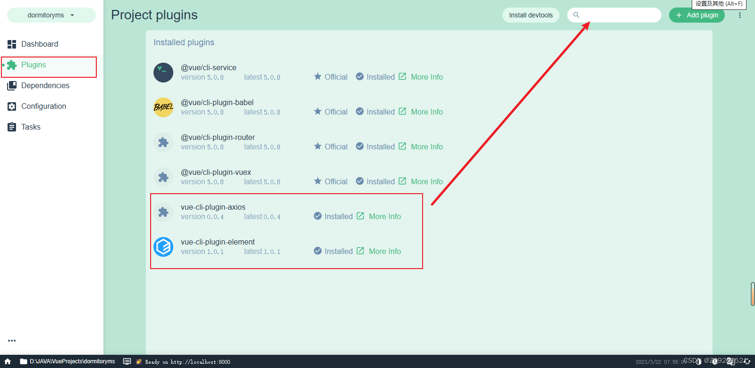755x368 pixels.
Task: Click Installed status in the element row
Action: [333, 251]
